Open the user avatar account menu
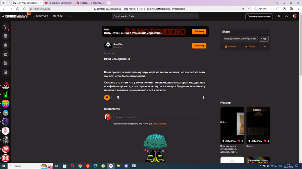 click(295, 16)
